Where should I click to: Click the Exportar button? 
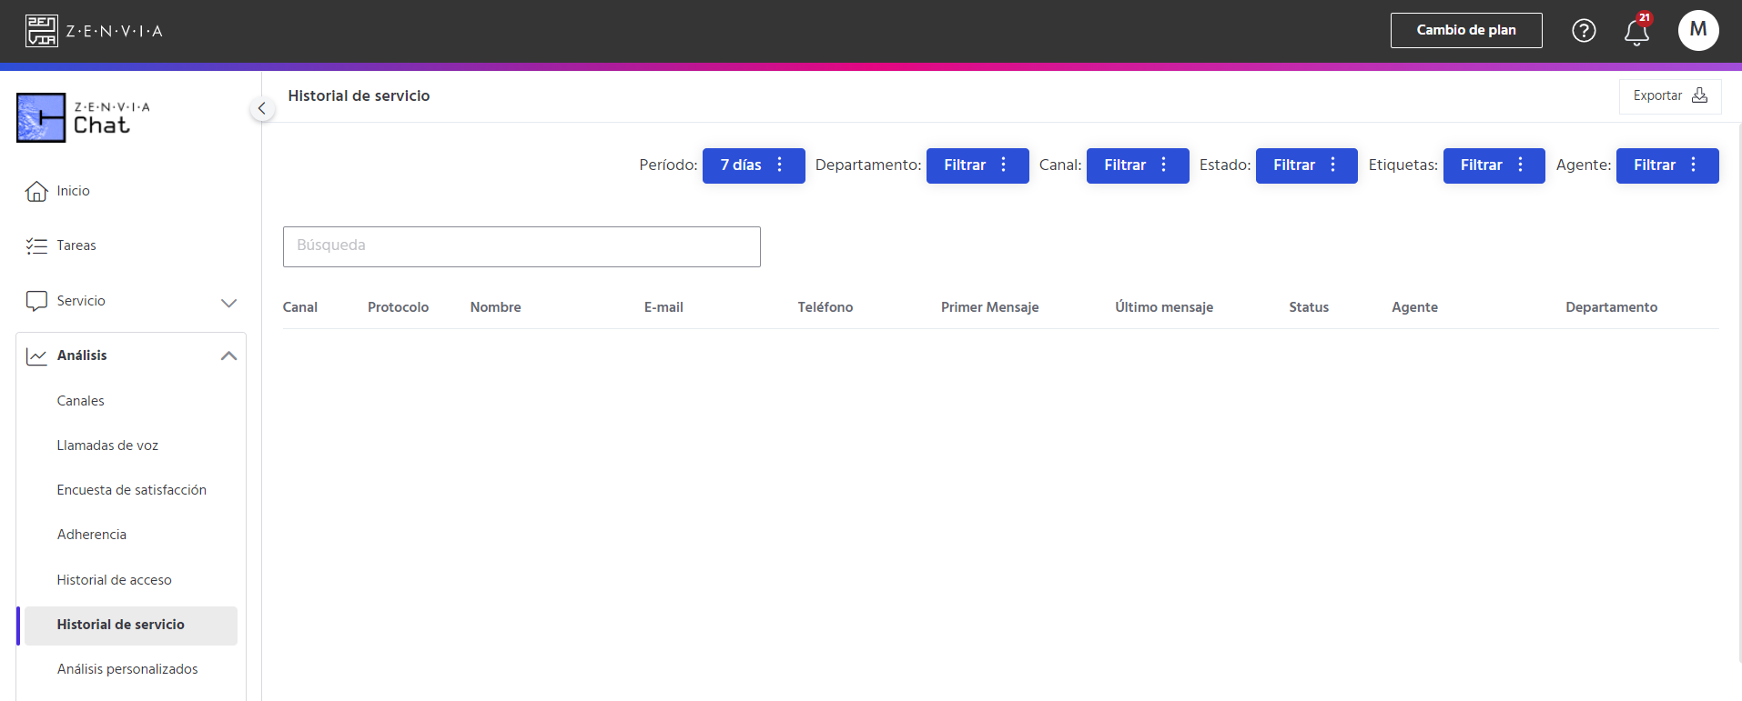pyautogui.click(x=1670, y=96)
